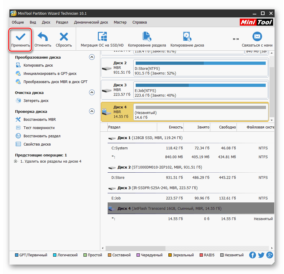Click Копировать диск icon in sidebar
The width and height of the screenshot is (284, 274).
click(18, 65)
